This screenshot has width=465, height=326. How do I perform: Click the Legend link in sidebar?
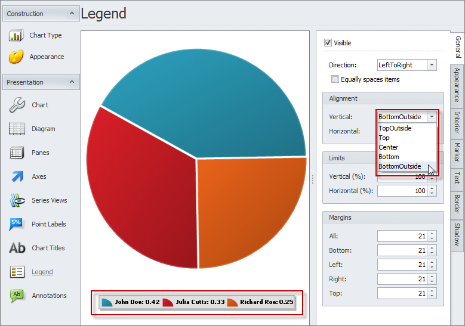click(x=42, y=272)
